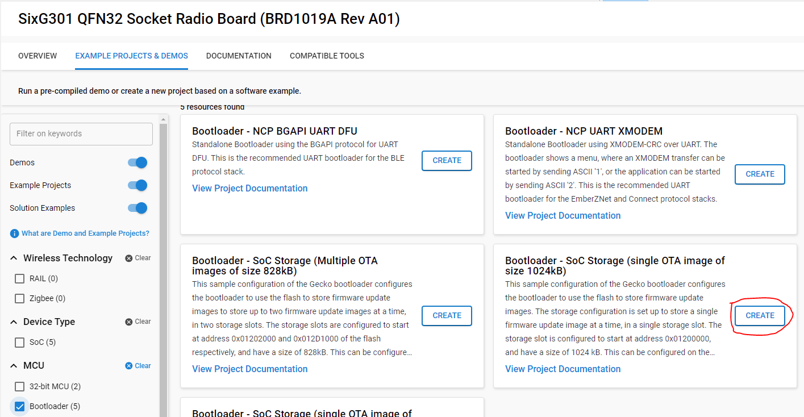Click the Clear icon for Device Type
804x417 pixels.
129,322
